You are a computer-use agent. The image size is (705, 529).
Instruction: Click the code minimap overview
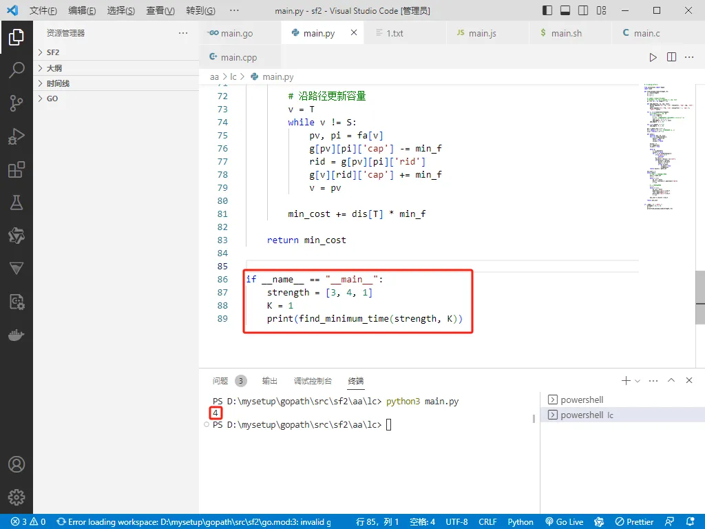(x=668, y=146)
